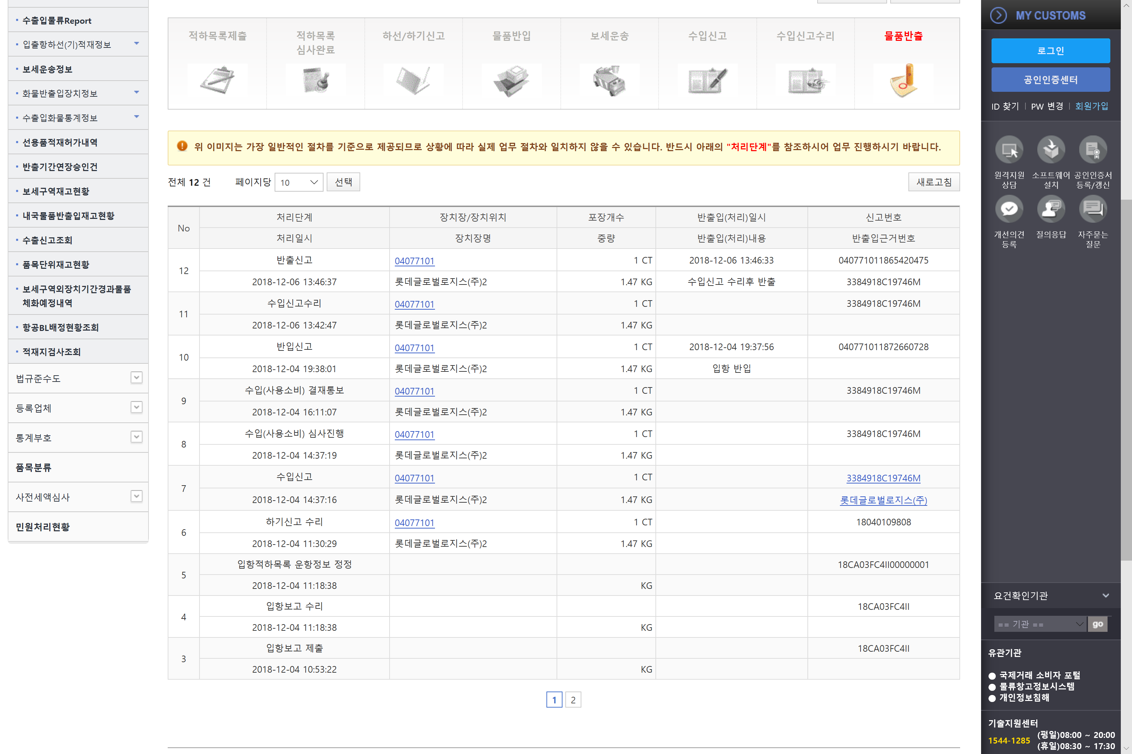
Task: Click the 새로고침 button
Action: tap(934, 182)
